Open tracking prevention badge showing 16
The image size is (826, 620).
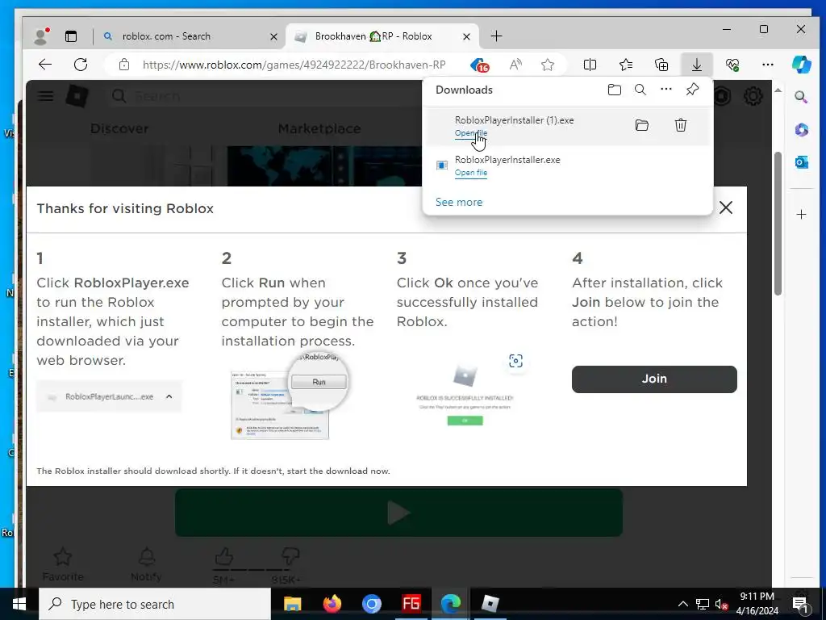(480, 65)
